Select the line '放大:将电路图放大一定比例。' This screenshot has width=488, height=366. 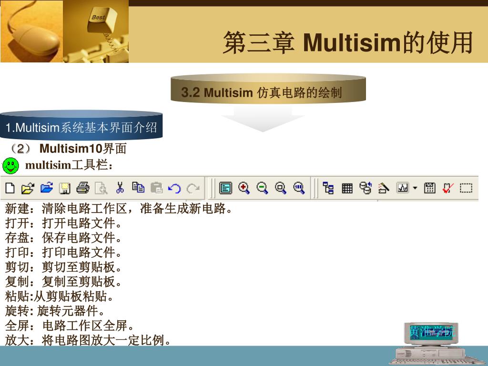coord(88,340)
